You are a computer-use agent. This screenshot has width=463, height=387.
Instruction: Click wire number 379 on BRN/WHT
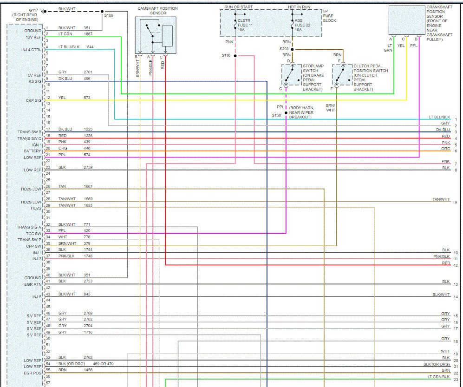click(x=87, y=243)
